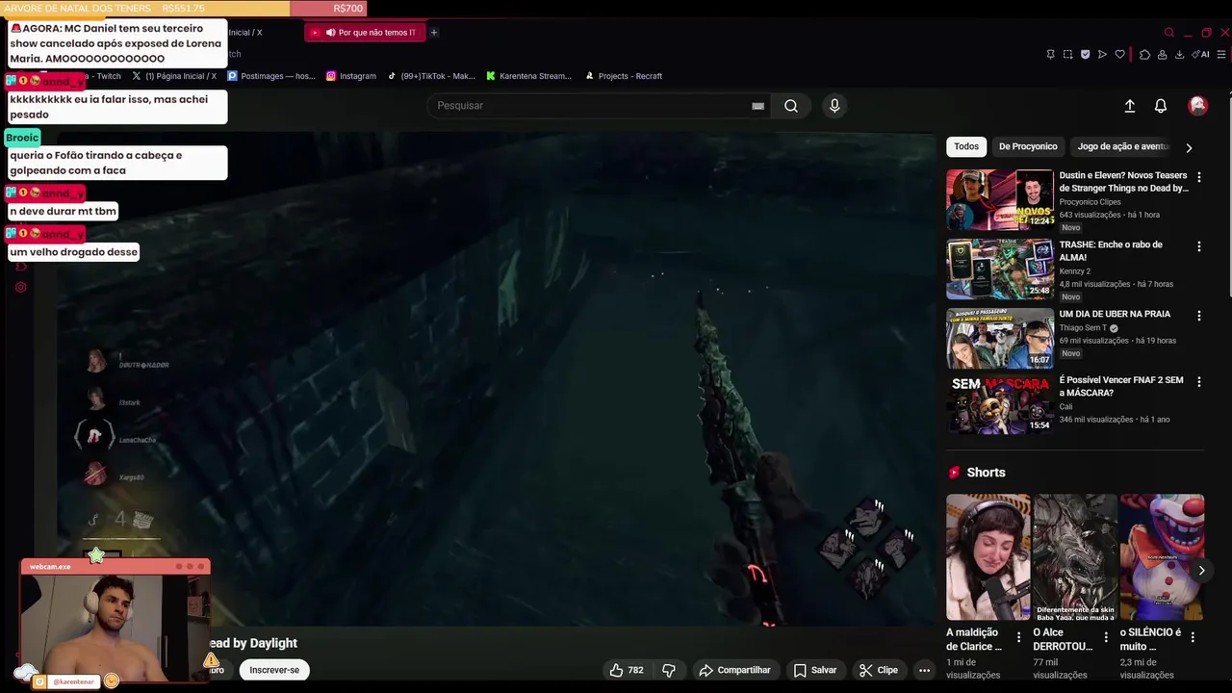
Task: Open the UM DIA DE UBER NA PRAIA thumbnail
Action: [1000, 338]
